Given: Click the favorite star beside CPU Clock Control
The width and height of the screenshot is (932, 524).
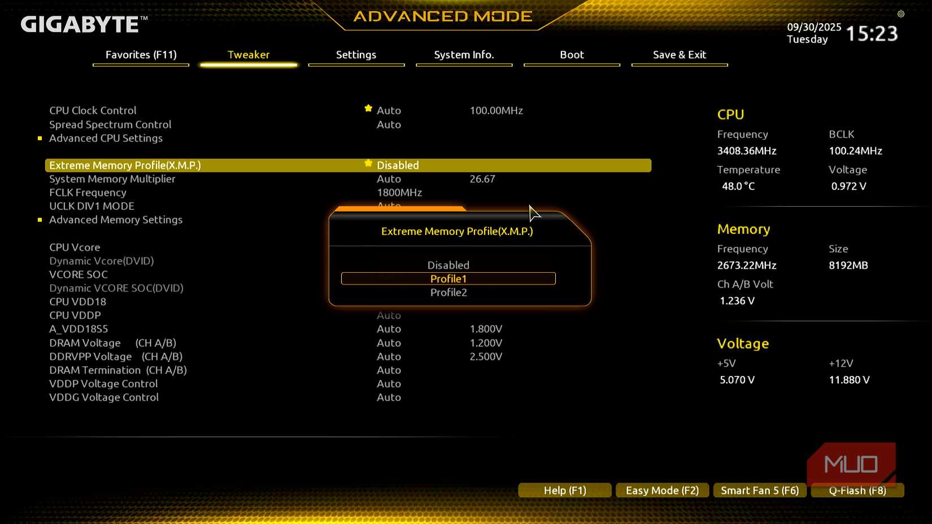Looking at the screenshot, I should pos(368,108).
